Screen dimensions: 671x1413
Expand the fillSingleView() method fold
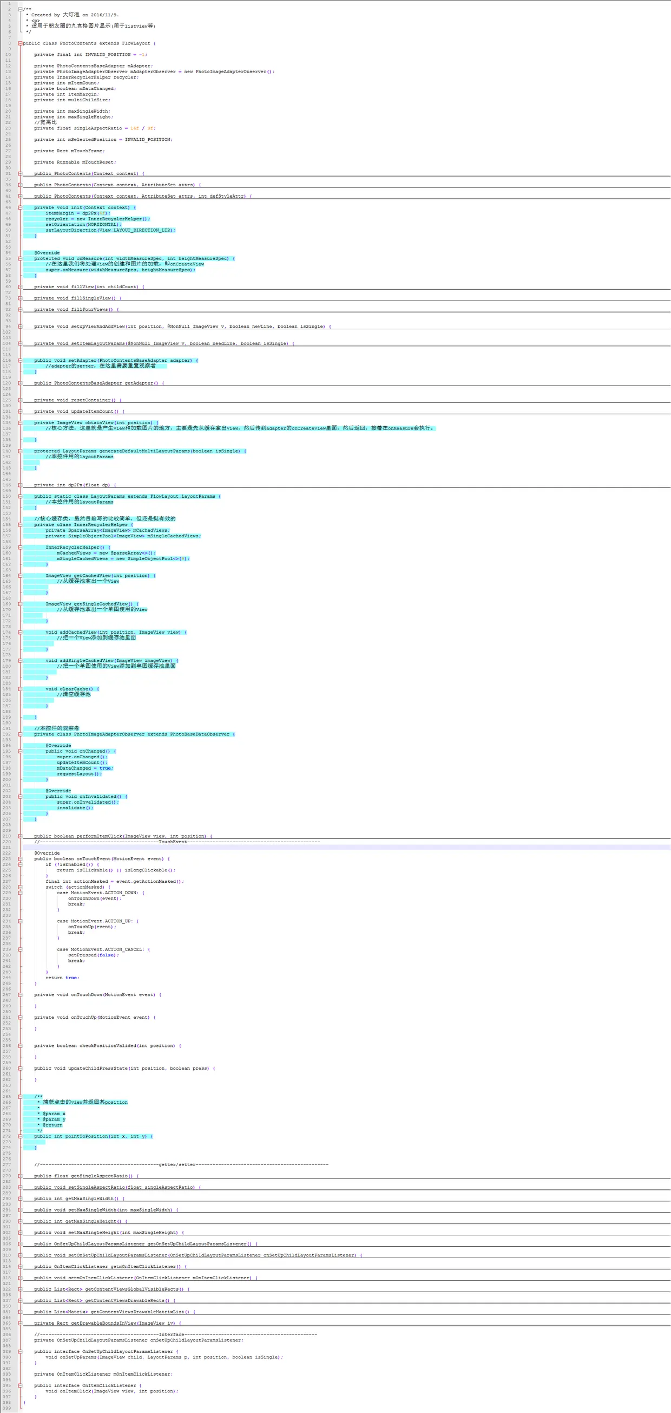(20, 298)
